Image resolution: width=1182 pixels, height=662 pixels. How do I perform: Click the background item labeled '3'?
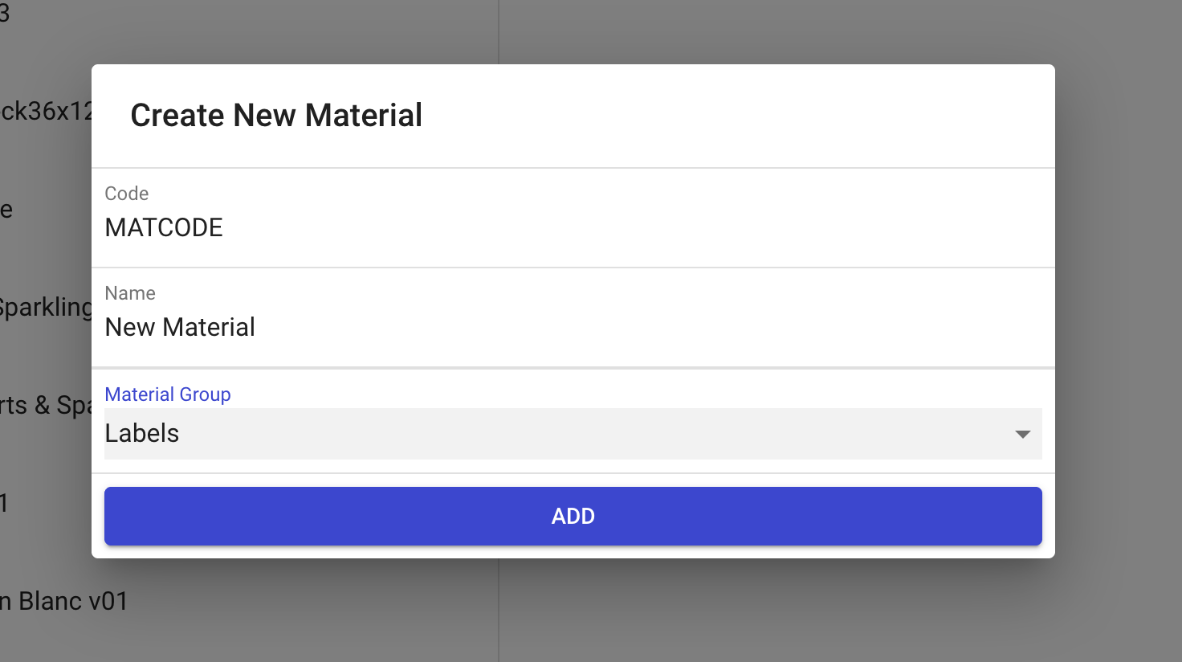[5, 14]
